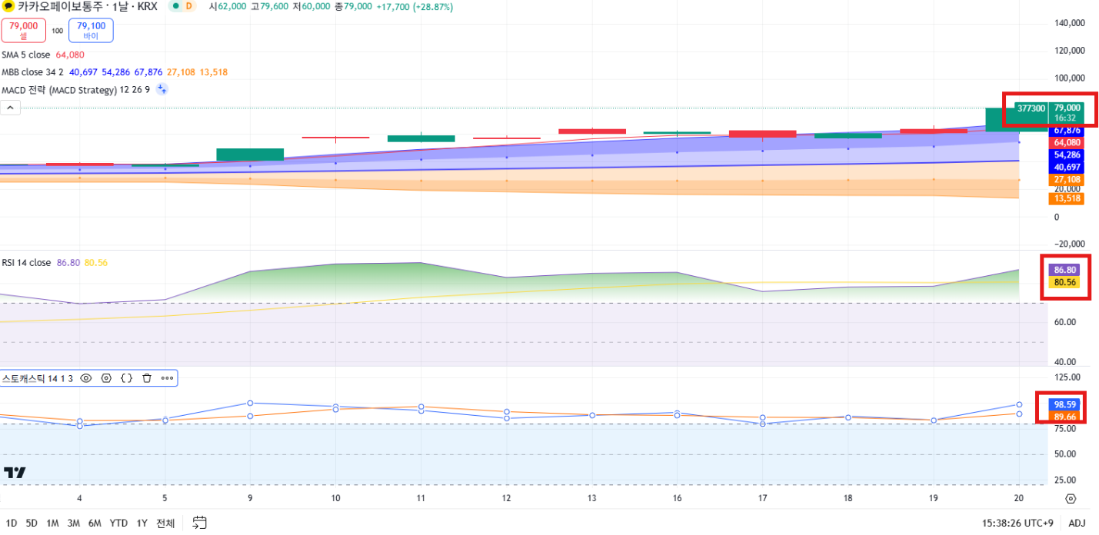1099x535 pixels.
Task: Select the 3M time range
Action: (x=74, y=523)
